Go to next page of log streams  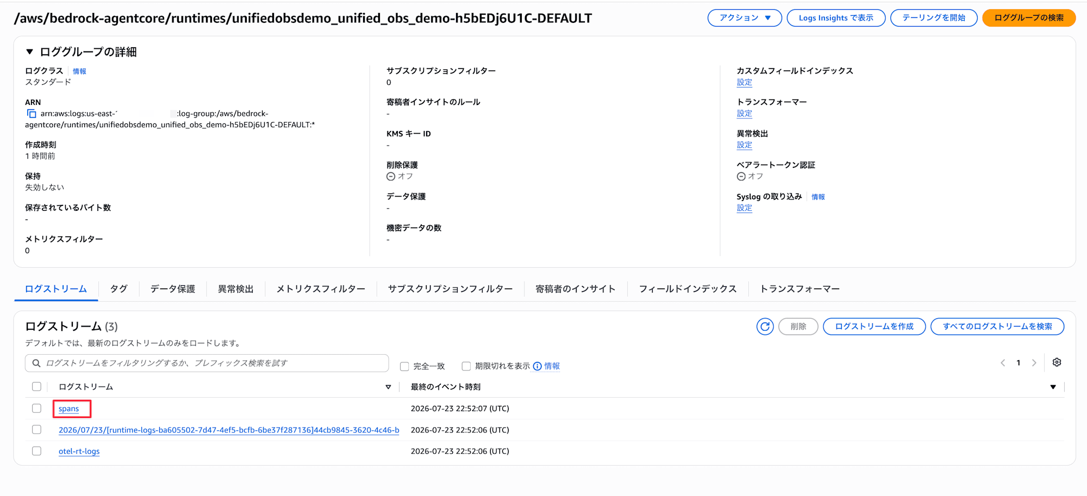1034,363
